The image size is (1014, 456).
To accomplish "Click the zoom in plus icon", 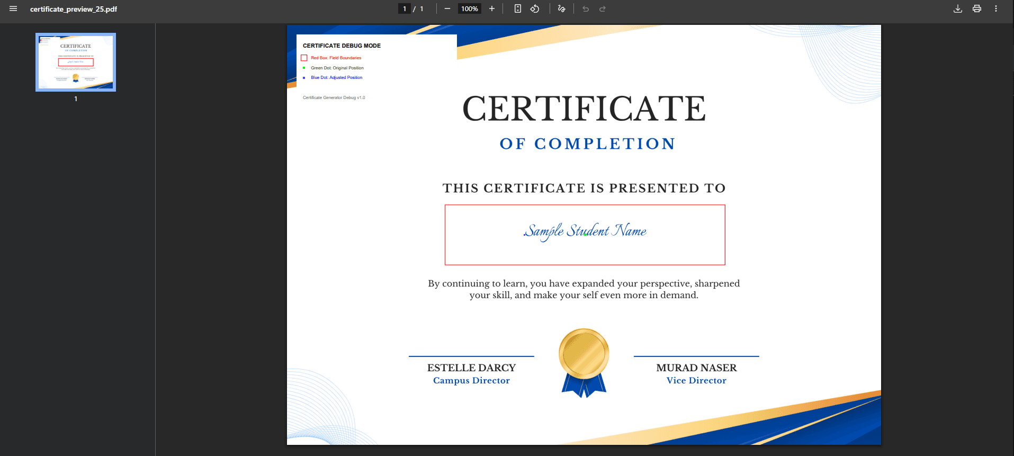I will 492,8.
